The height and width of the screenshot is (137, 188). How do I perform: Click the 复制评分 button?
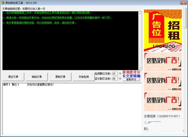[131, 79]
